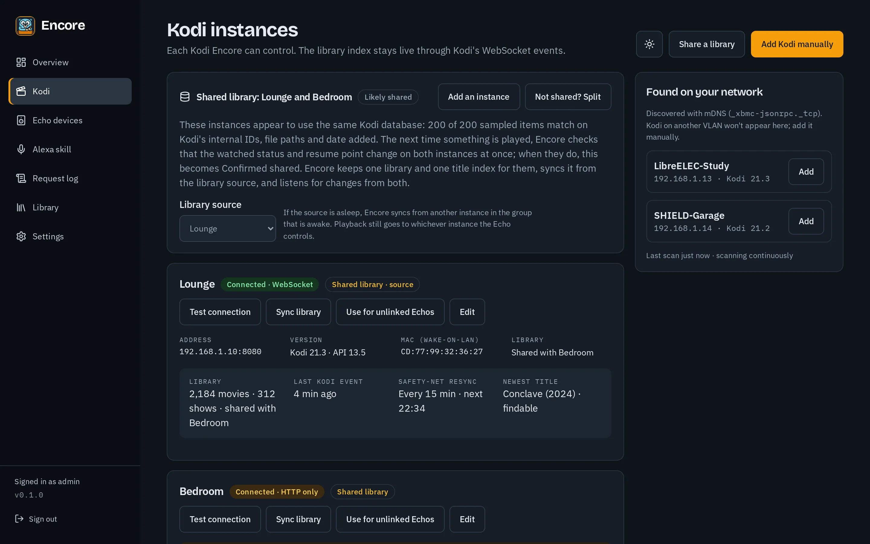The image size is (870, 544).
Task: Sync library for the Bedroom instance
Action: point(298,519)
